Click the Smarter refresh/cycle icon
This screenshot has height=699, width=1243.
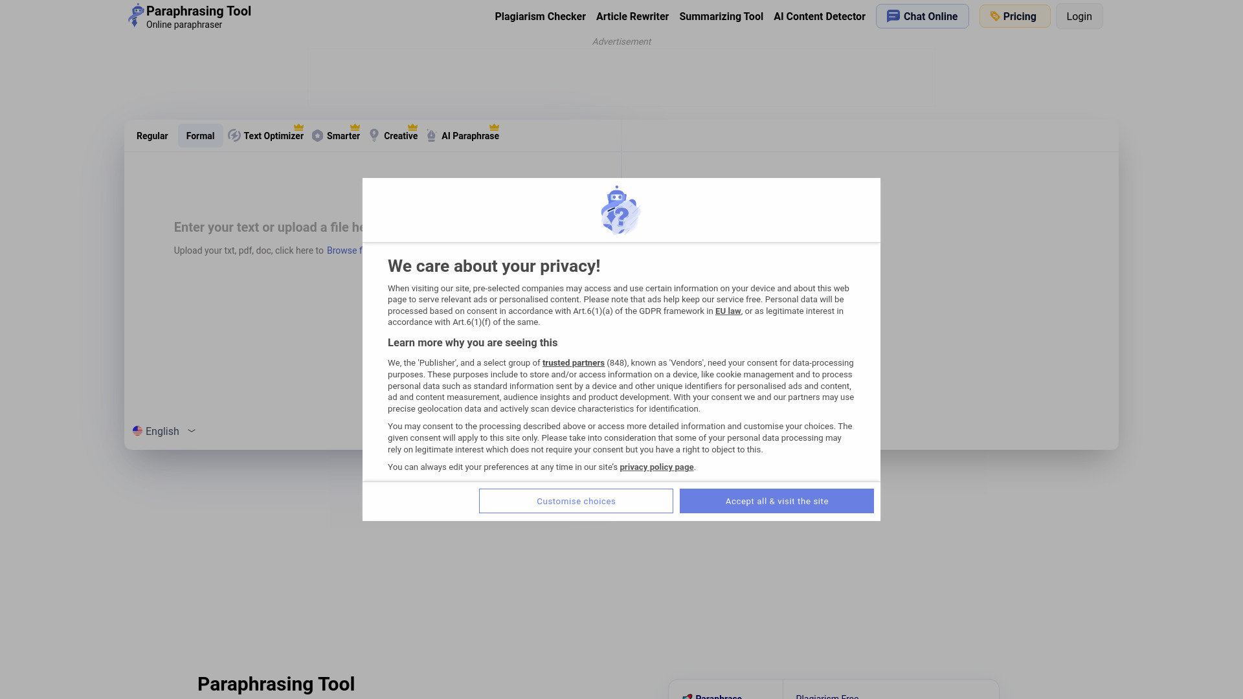click(x=317, y=136)
